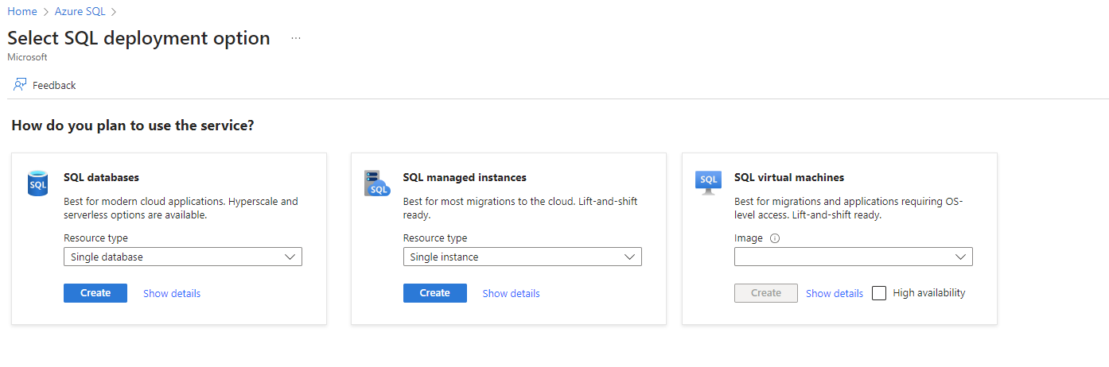Click 'Best for modern cloud applications' description
1109x367 pixels.
click(181, 208)
